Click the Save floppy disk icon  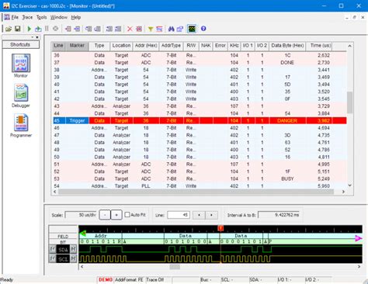point(18,29)
